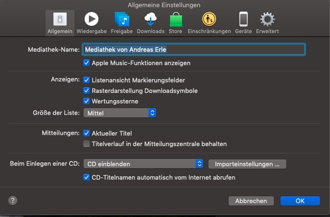Open the Beim Einlegen einer CD dropdown
The height and width of the screenshot is (217, 330).
[143, 164]
